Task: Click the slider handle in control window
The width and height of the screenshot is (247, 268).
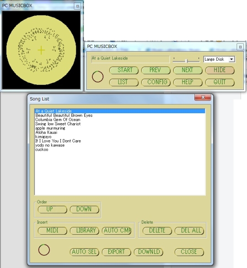Action: point(187,61)
